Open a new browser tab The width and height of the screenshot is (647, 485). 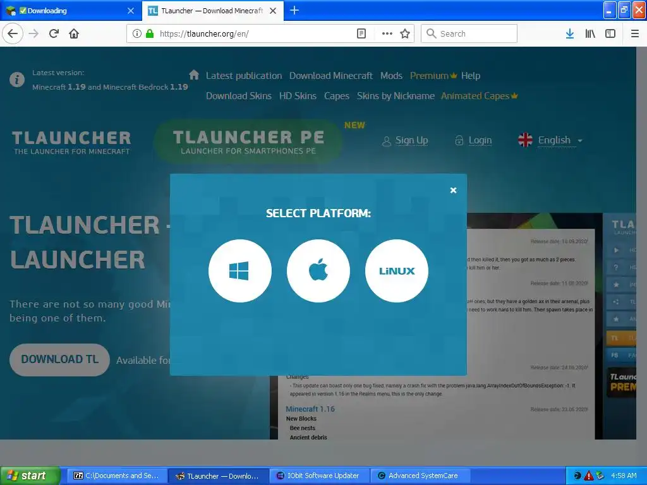(x=294, y=11)
